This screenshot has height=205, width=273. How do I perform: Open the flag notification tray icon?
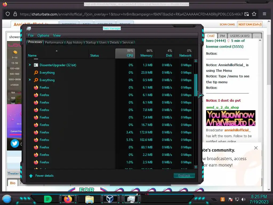pos(230,199)
